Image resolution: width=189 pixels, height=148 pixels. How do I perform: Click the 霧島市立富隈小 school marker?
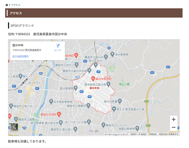click(16, 119)
